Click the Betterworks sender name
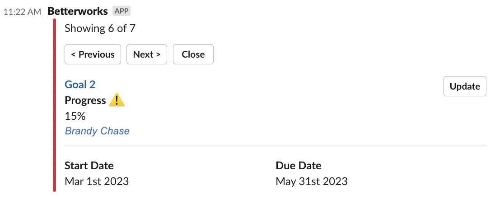495x199 pixels. click(78, 11)
